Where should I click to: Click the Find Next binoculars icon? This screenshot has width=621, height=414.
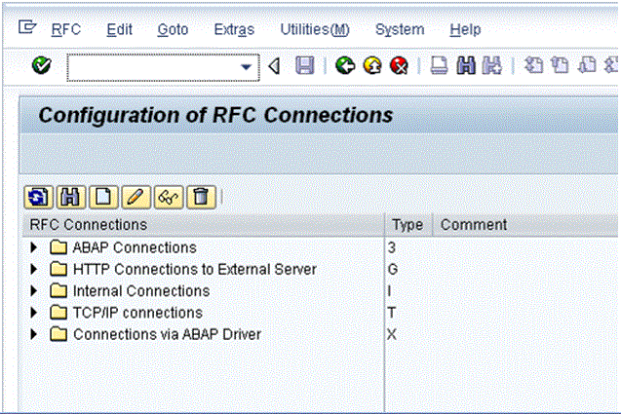click(x=492, y=65)
